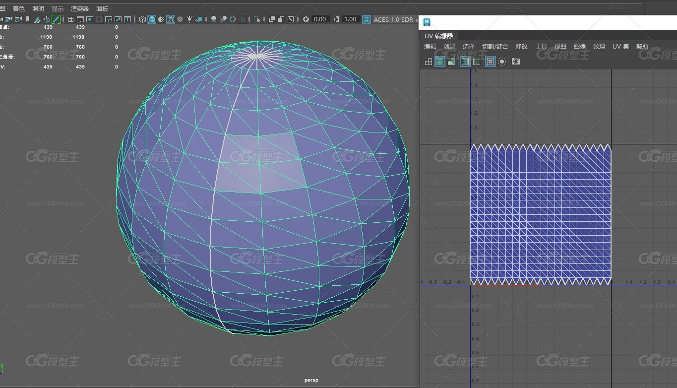Open 创建 menu in UV editor
This screenshot has height=388, width=677.
pos(449,46)
